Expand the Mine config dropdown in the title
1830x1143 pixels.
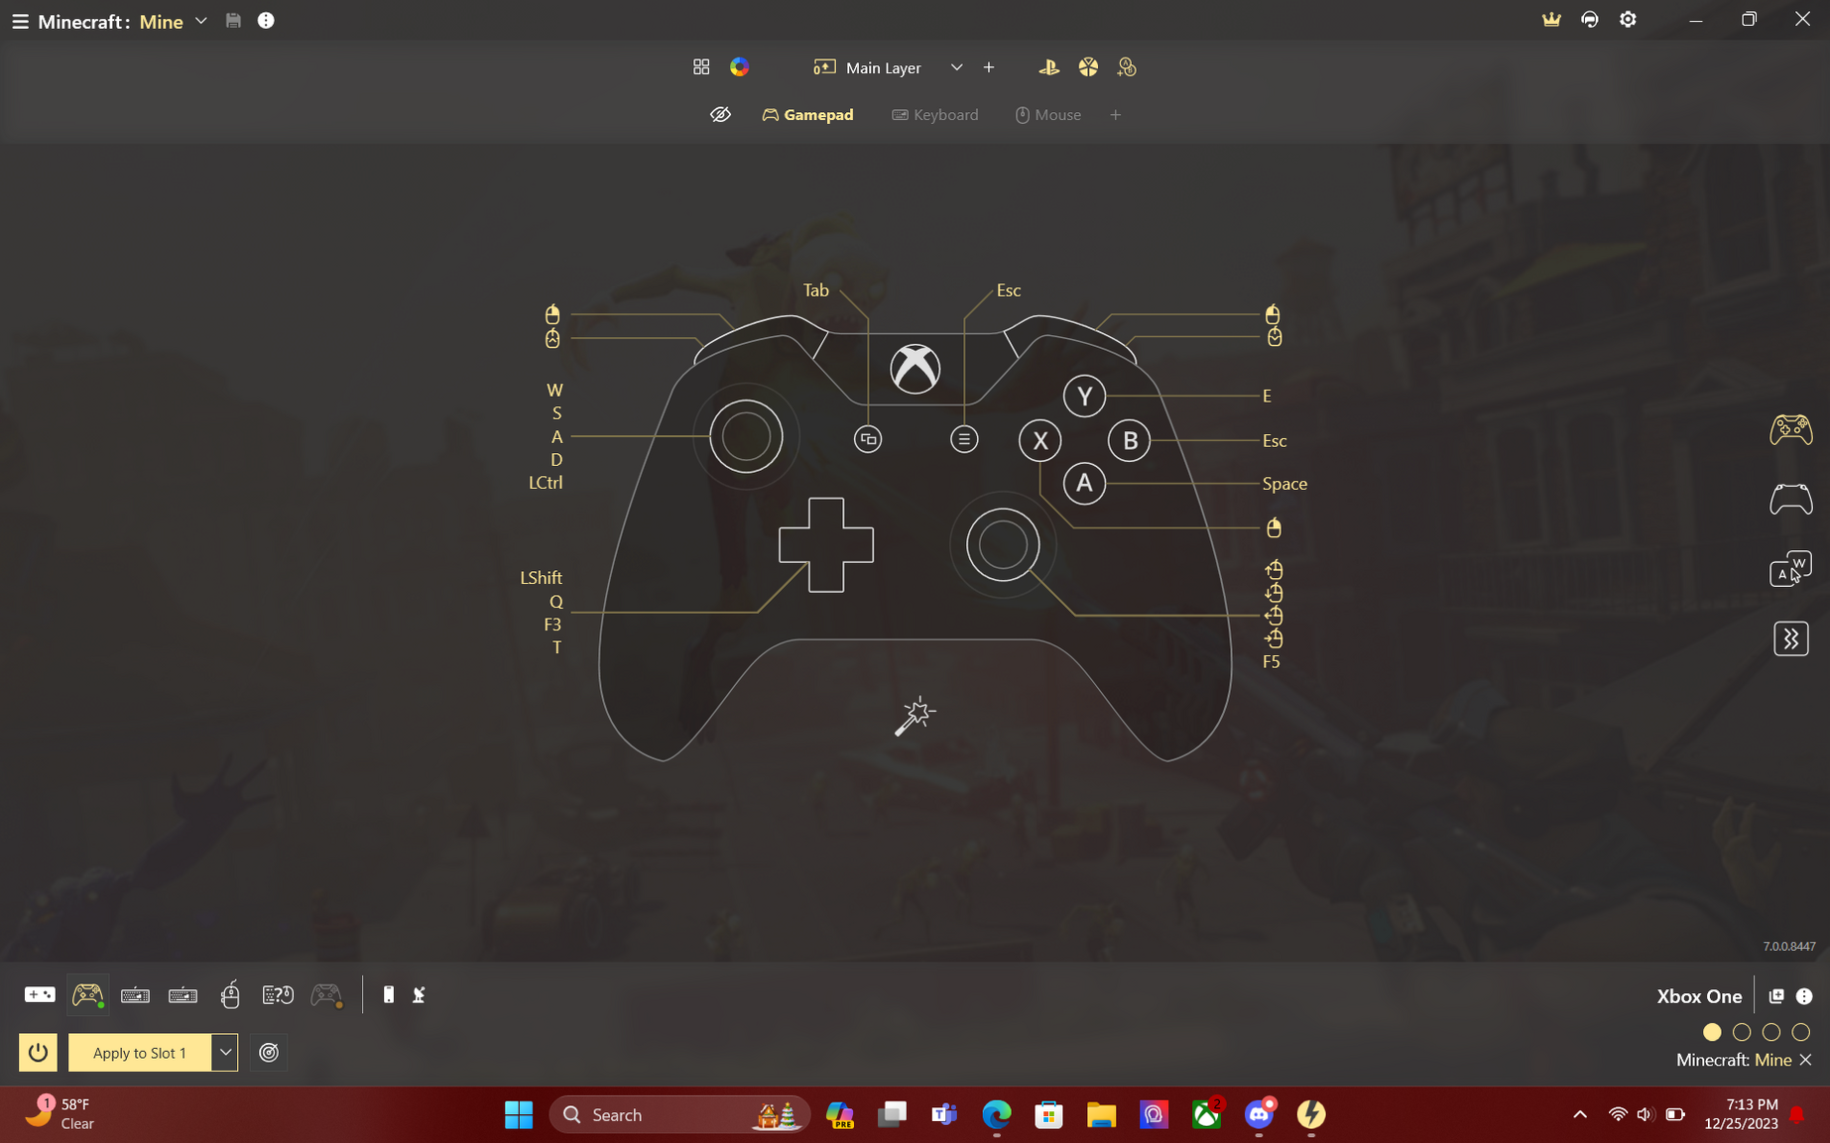point(201,21)
